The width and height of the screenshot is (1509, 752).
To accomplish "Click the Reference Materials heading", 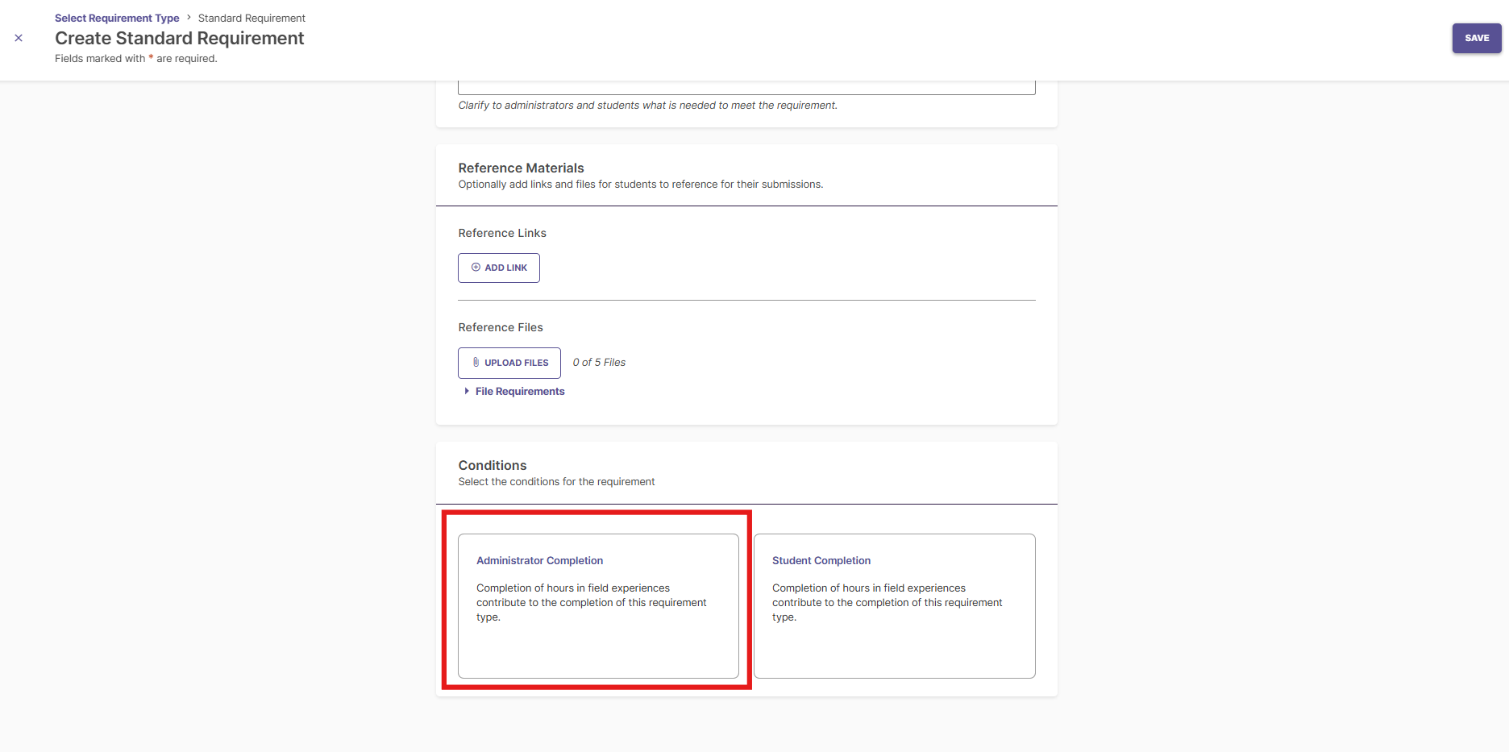I will pos(521,168).
